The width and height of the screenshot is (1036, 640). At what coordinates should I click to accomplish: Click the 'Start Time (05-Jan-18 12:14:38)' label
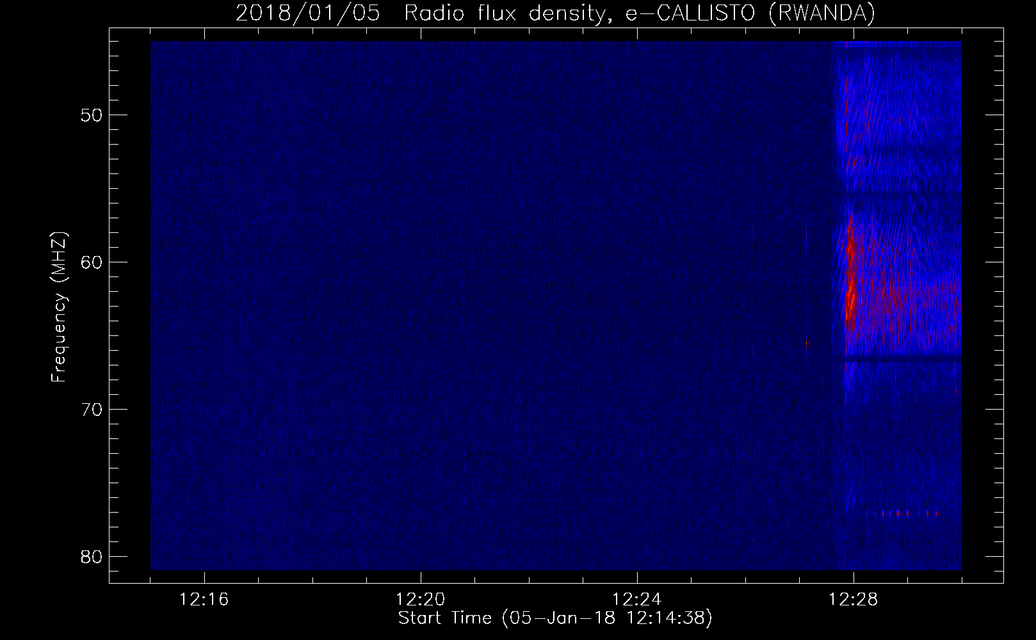(555, 618)
